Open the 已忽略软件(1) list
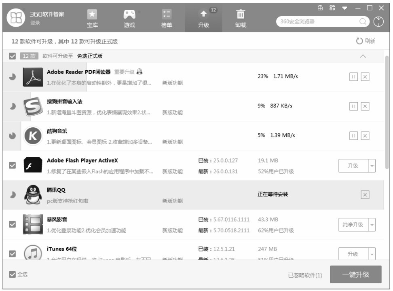The image size is (393, 291). pos(305,275)
